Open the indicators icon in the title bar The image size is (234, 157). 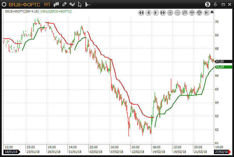(72, 4)
